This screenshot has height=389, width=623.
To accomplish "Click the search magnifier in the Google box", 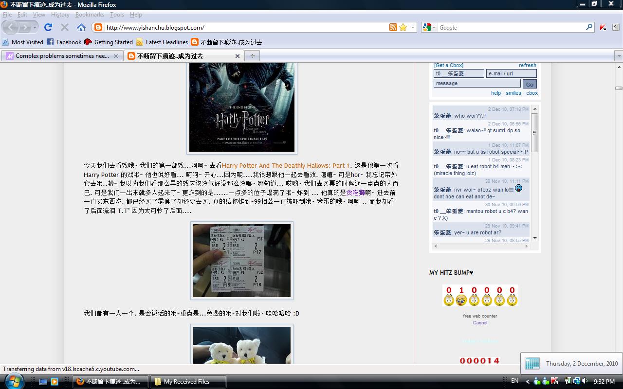I will pyautogui.click(x=589, y=27).
